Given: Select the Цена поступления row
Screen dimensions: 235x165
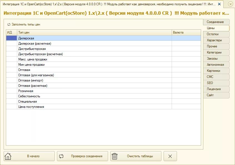Looking at the screenshot, I should [103, 107].
